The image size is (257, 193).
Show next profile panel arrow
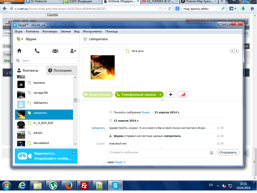(236, 51)
